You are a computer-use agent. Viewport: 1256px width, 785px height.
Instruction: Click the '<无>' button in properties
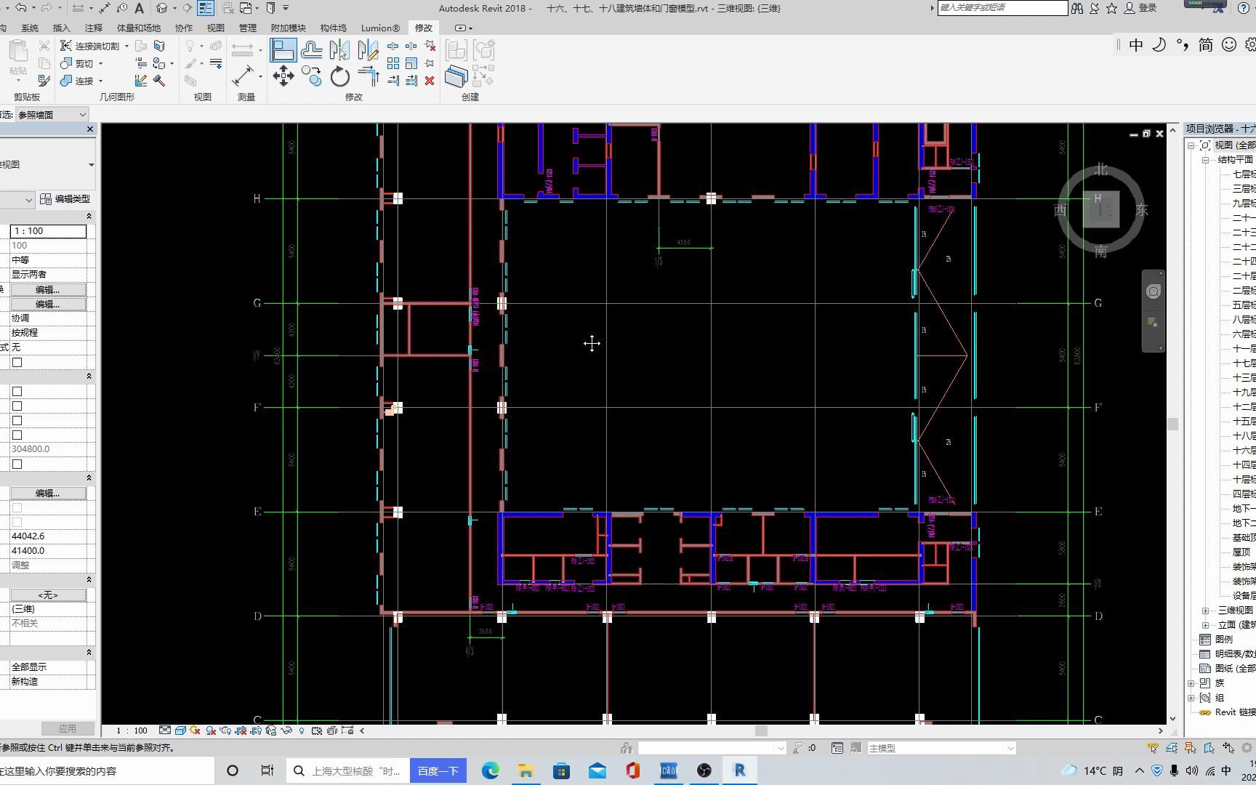(x=48, y=595)
